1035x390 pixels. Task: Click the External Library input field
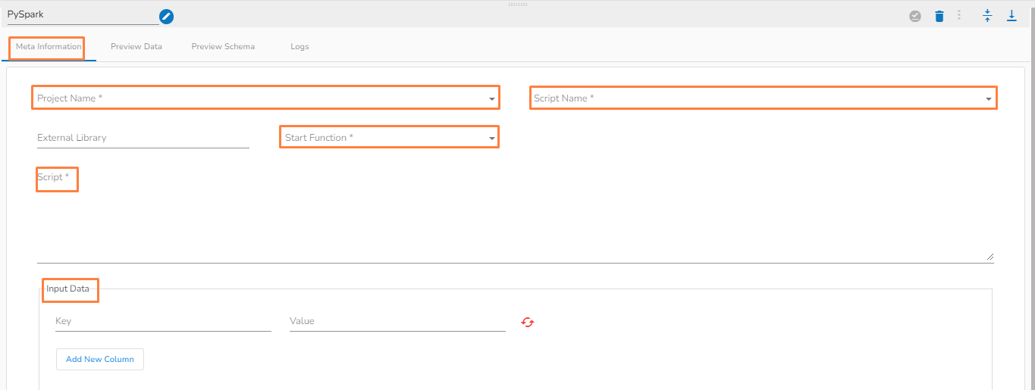pyautogui.click(x=143, y=138)
